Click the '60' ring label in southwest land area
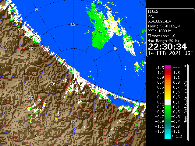 click(37, 136)
